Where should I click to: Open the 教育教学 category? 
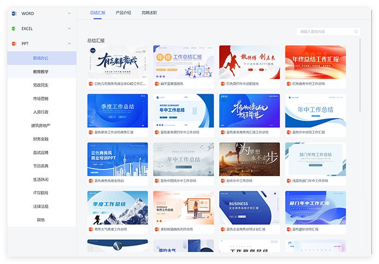(41, 72)
